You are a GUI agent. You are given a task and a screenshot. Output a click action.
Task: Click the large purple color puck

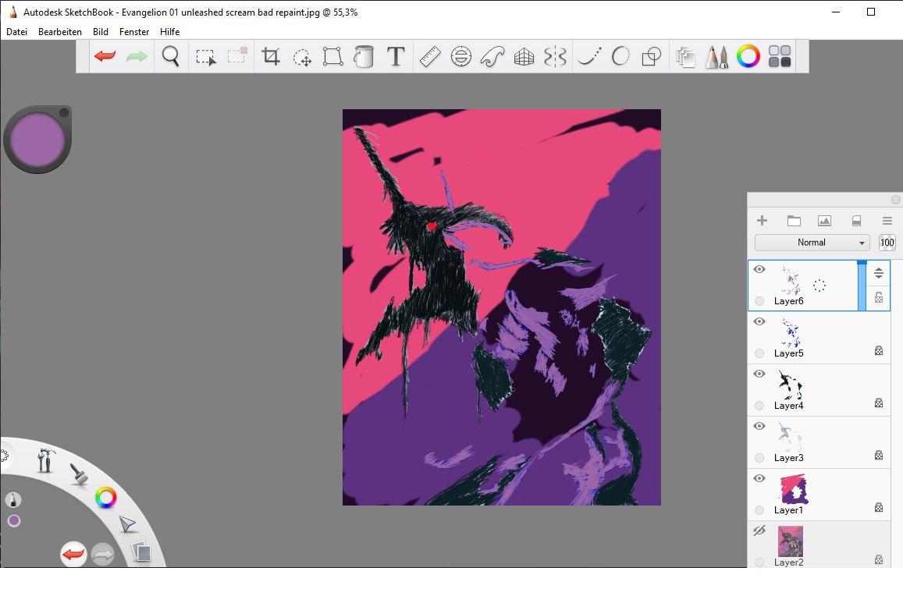[37, 139]
